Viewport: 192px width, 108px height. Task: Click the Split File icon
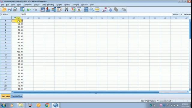pos(86,10)
